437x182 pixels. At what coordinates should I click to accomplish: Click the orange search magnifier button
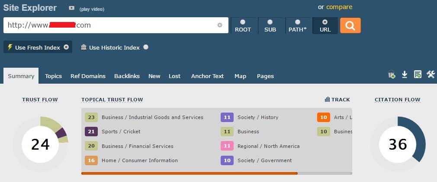pos(350,25)
